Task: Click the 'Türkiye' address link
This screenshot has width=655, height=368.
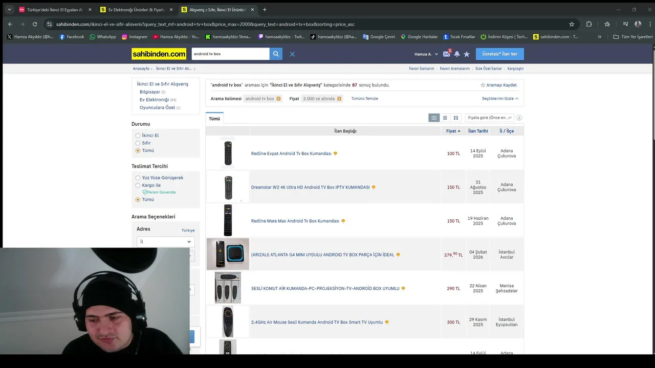Action: pyautogui.click(x=188, y=231)
